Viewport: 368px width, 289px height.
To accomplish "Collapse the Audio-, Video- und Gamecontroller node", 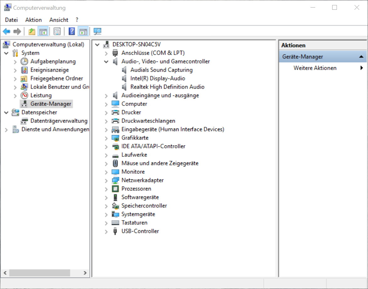I will (x=106, y=62).
